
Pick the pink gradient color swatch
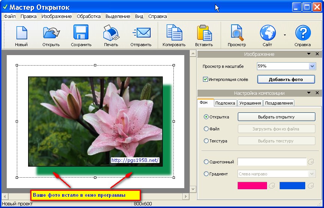pyautogui.click(x=252, y=186)
